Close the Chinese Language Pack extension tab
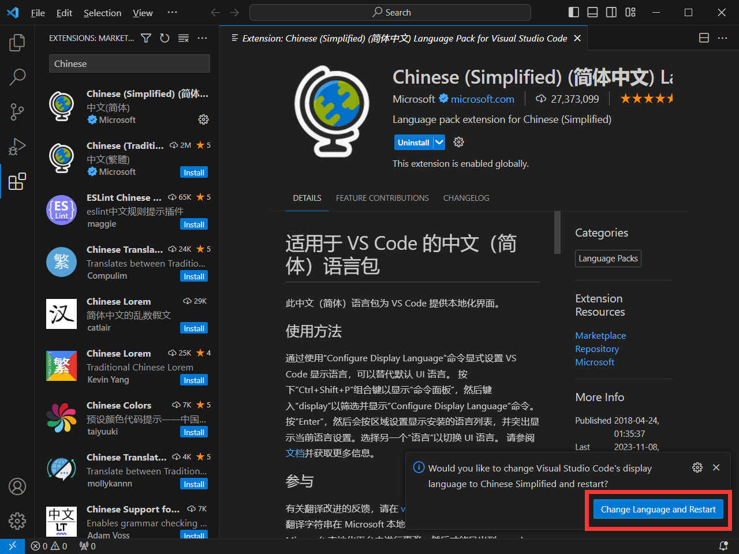739x554 pixels. pos(577,38)
